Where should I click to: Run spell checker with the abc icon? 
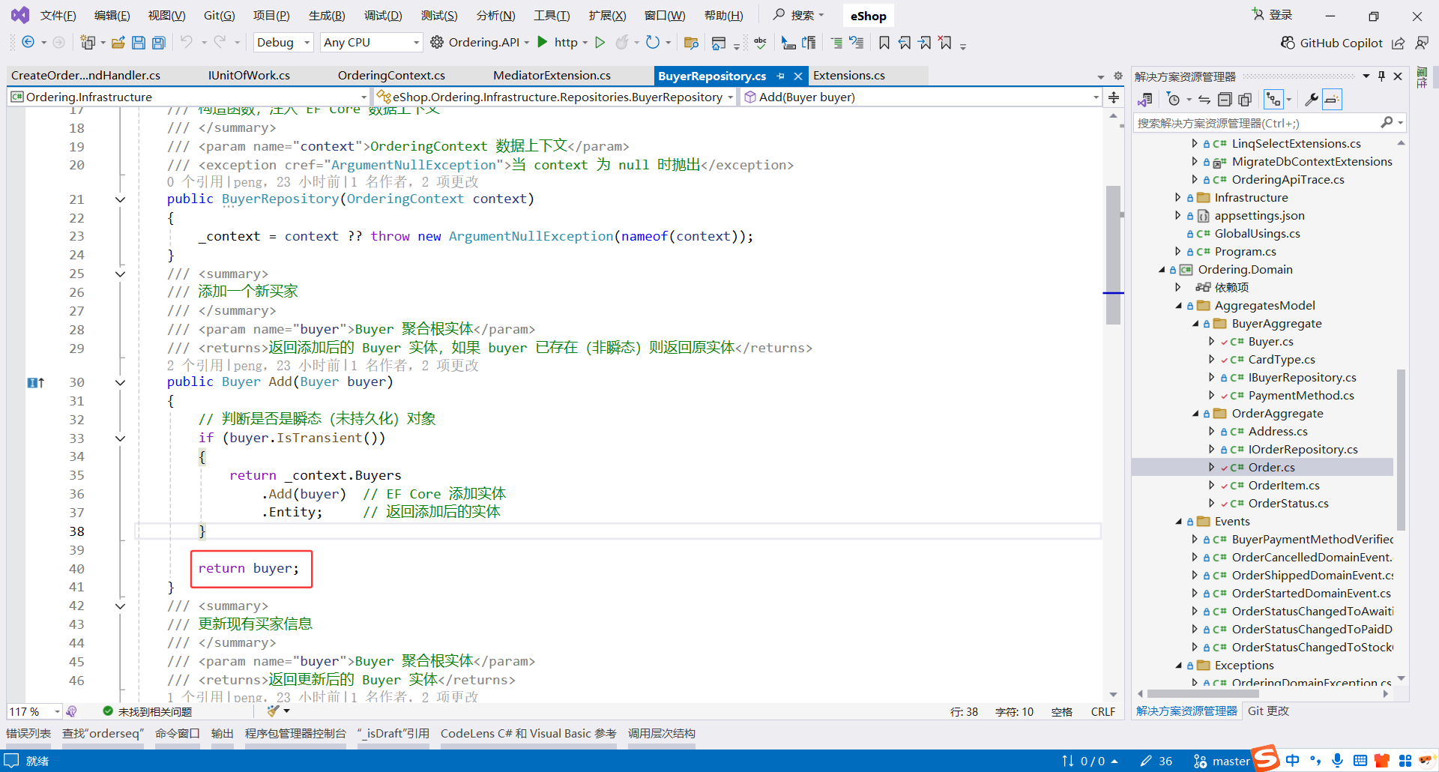[760, 42]
